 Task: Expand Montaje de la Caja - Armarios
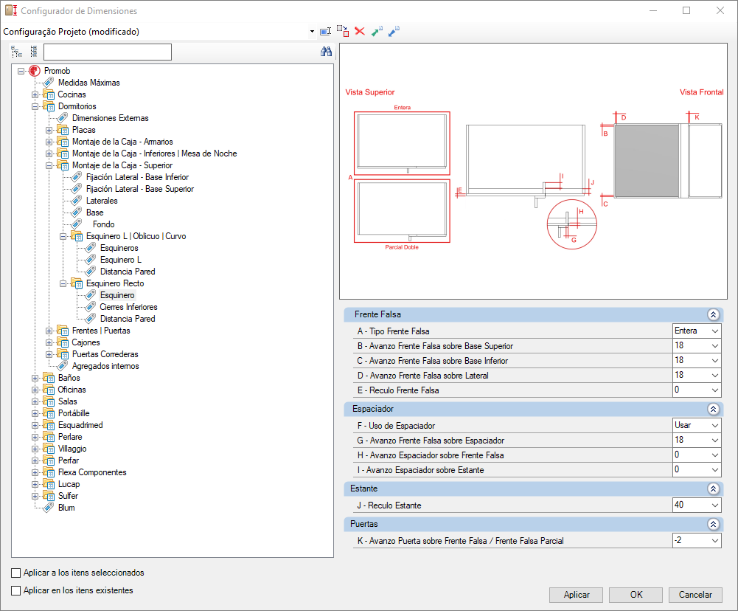49,142
